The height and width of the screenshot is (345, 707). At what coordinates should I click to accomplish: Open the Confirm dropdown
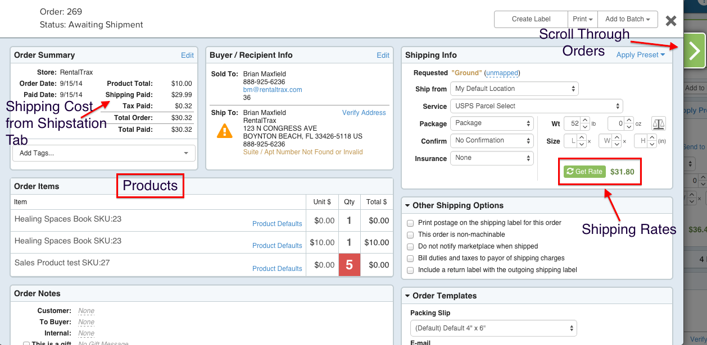[x=492, y=141]
